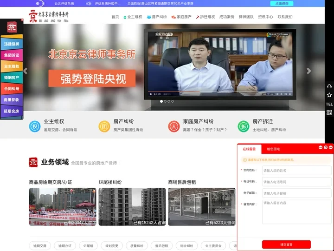
Task: Click the 点击咨询 button in the top bar
Action: [282, 3]
